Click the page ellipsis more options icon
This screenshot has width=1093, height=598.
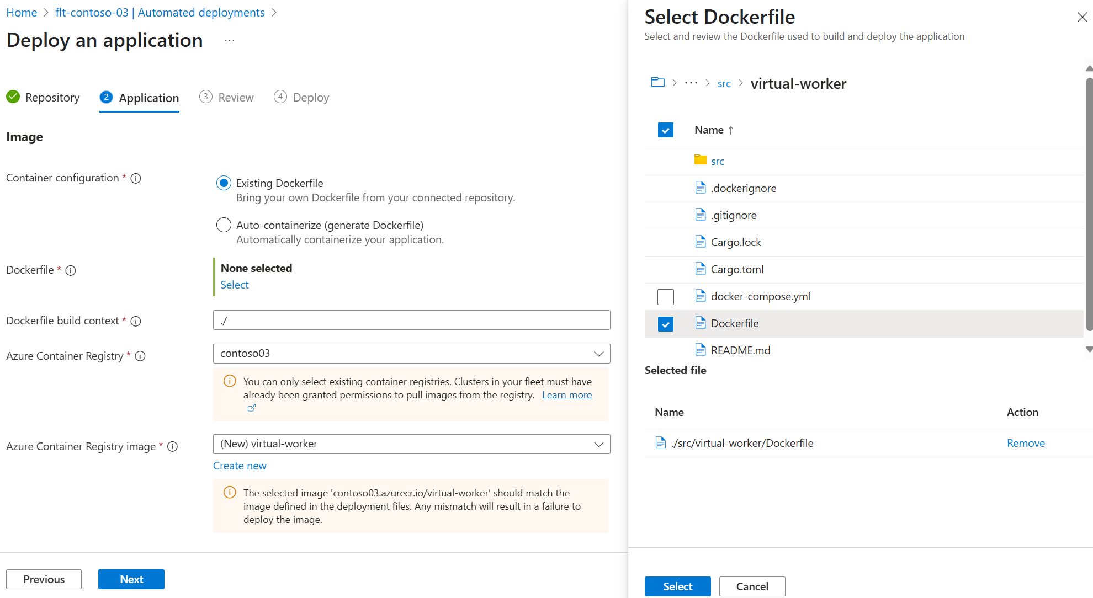pos(230,41)
